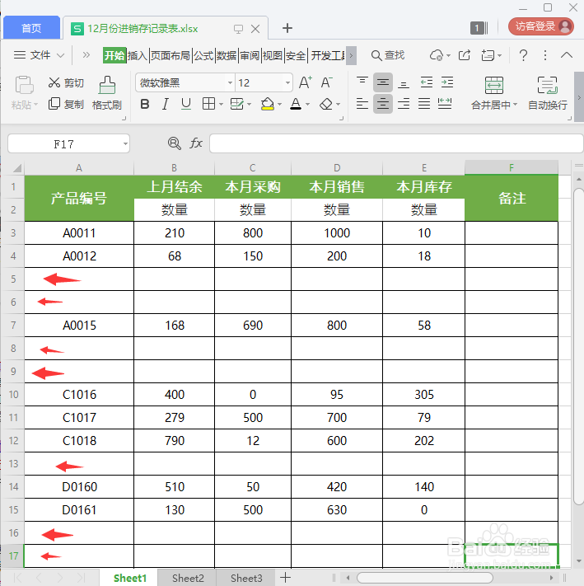
Task: Expand the borders dropdown arrow
Action: pos(221,105)
